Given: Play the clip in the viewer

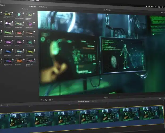Looking at the screenshot, I should click(104, 98).
